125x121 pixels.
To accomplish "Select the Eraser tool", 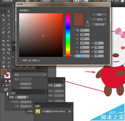I will pyautogui.click(x=9, y=32).
